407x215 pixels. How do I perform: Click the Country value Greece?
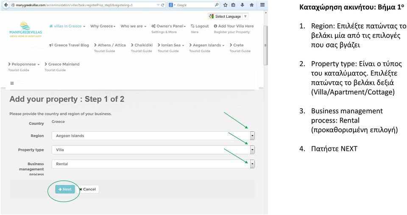58,122
